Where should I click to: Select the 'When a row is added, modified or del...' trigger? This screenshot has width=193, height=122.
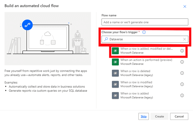148,51
